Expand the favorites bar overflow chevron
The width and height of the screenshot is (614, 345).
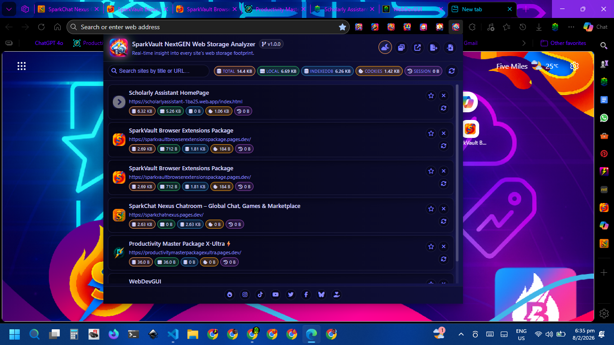[524, 43]
